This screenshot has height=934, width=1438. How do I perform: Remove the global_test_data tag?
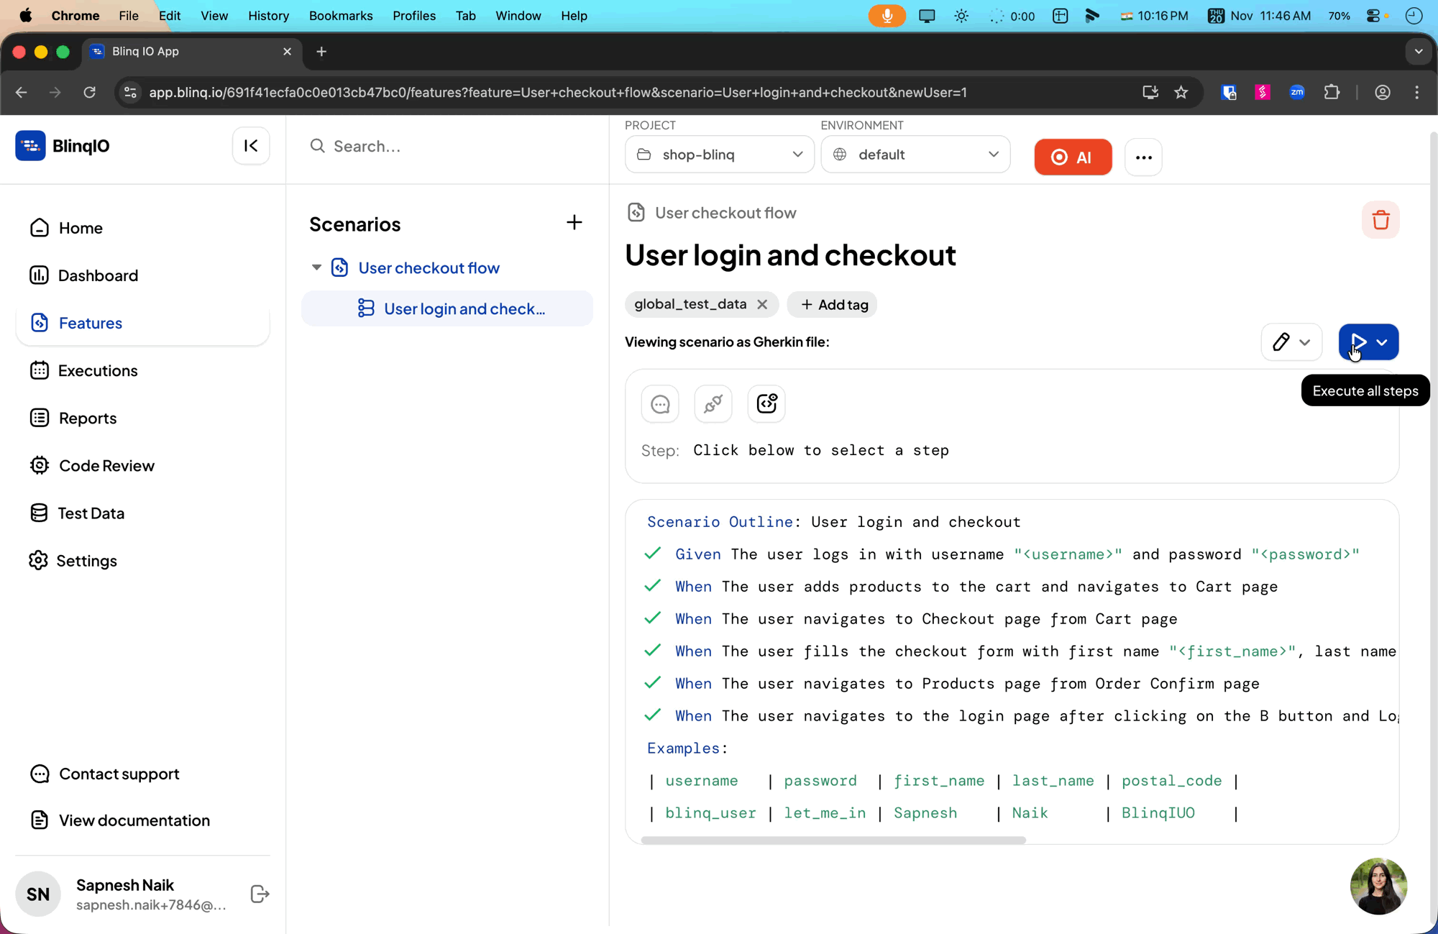click(762, 304)
